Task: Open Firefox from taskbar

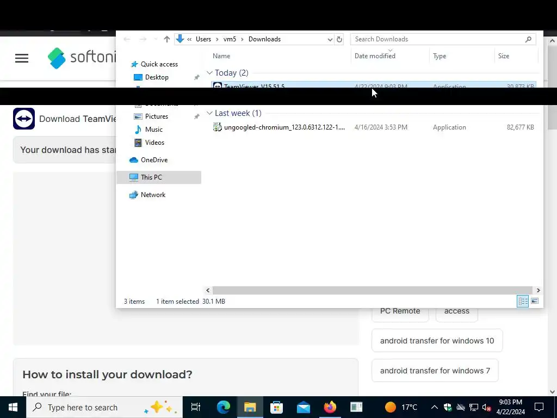Action: (x=330, y=407)
